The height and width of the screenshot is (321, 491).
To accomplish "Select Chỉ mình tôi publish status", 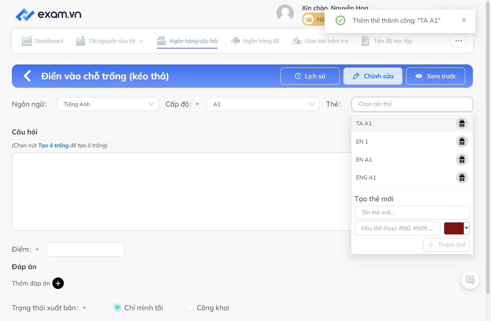I will 117,307.
